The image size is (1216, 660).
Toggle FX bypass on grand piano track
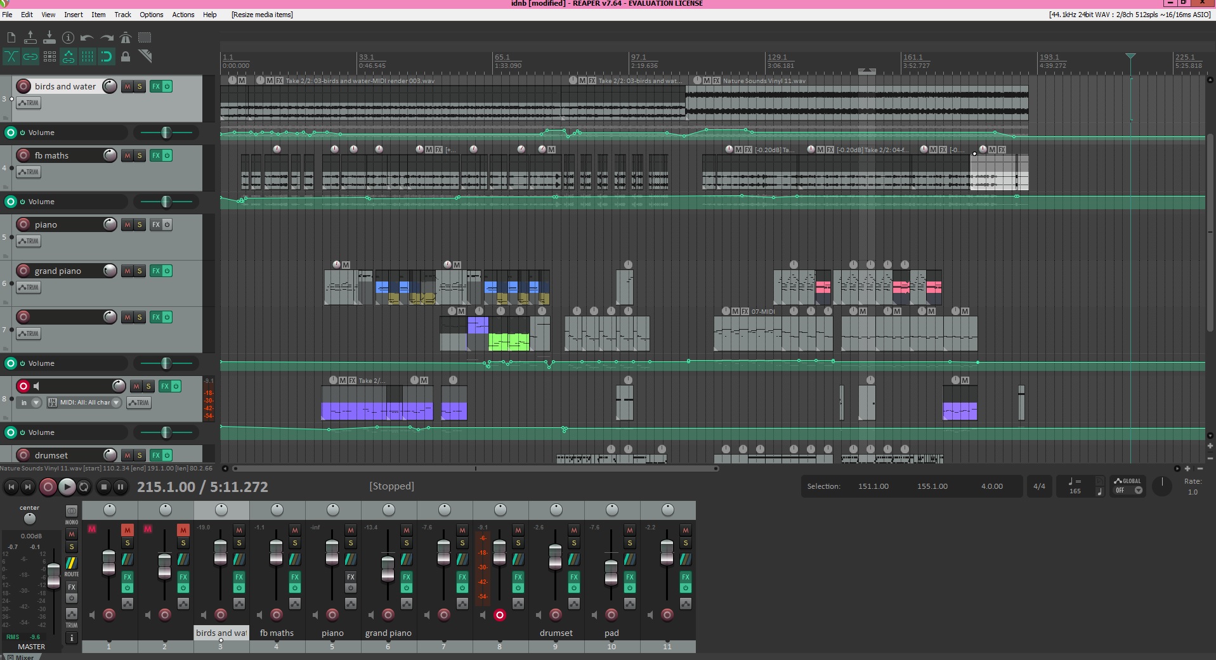(167, 271)
